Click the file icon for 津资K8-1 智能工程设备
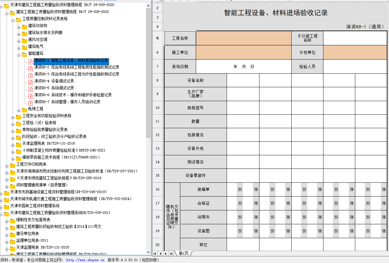Image resolution: width=389 pixels, height=263 pixels. click(x=31, y=62)
